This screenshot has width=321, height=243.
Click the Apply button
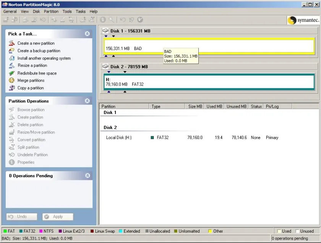pos(58,217)
